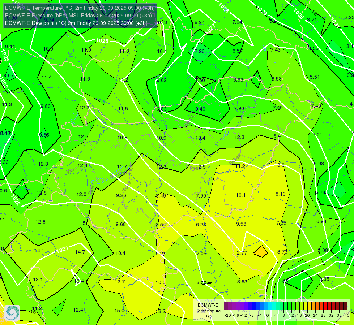Click the dew point value 5.98
This screenshot has height=325, width=354.
319,164
